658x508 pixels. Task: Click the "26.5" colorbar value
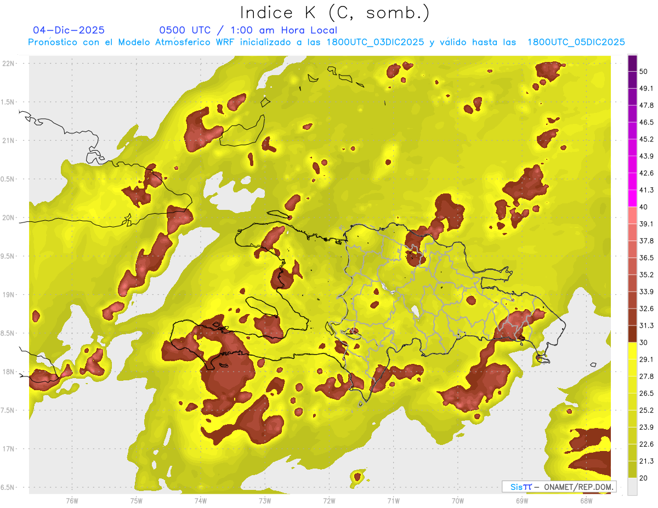tap(646, 393)
